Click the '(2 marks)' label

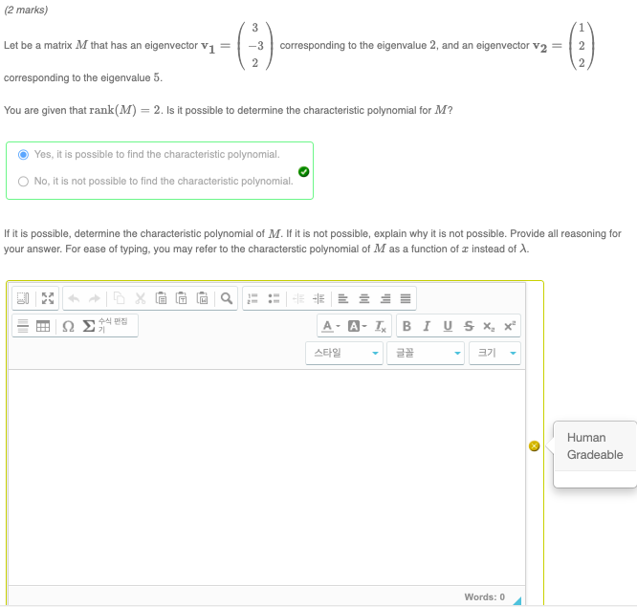pyautogui.click(x=26, y=10)
